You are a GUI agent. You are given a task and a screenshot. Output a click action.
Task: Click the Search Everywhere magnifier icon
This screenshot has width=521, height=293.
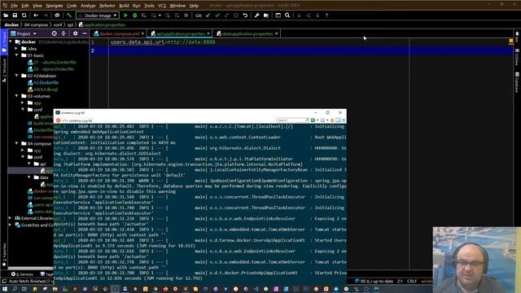[x=287, y=15]
